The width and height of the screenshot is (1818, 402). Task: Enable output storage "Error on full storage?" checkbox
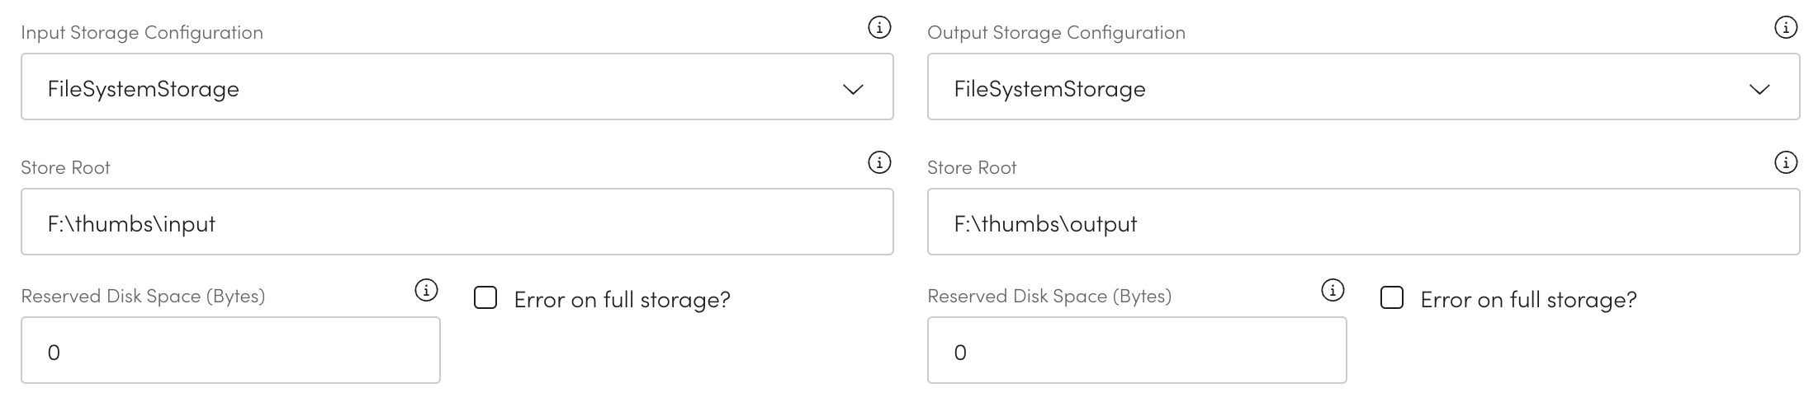click(x=1392, y=298)
